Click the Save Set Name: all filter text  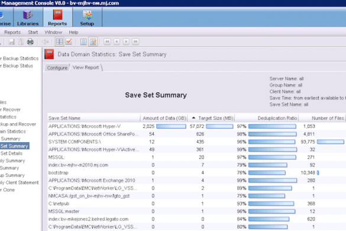(x=289, y=104)
